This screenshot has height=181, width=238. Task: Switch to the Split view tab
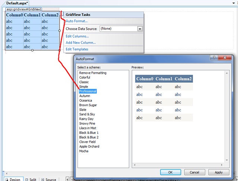click(x=31, y=179)
